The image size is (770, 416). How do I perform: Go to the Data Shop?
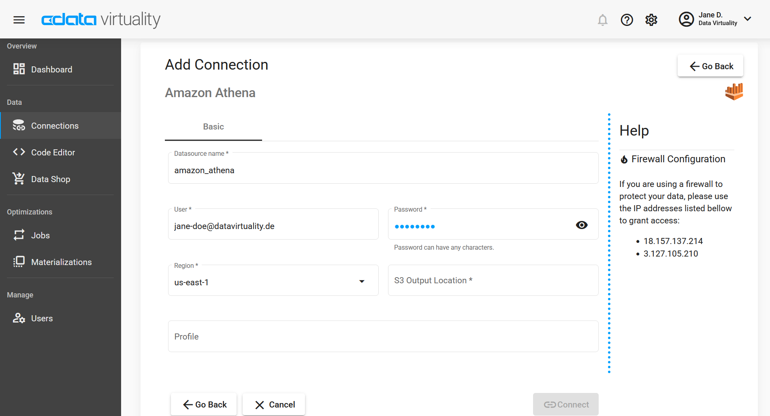(51, 179)
